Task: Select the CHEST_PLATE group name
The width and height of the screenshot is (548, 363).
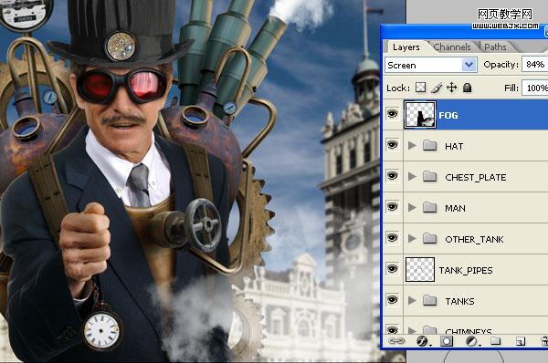Action: (475, 178)
